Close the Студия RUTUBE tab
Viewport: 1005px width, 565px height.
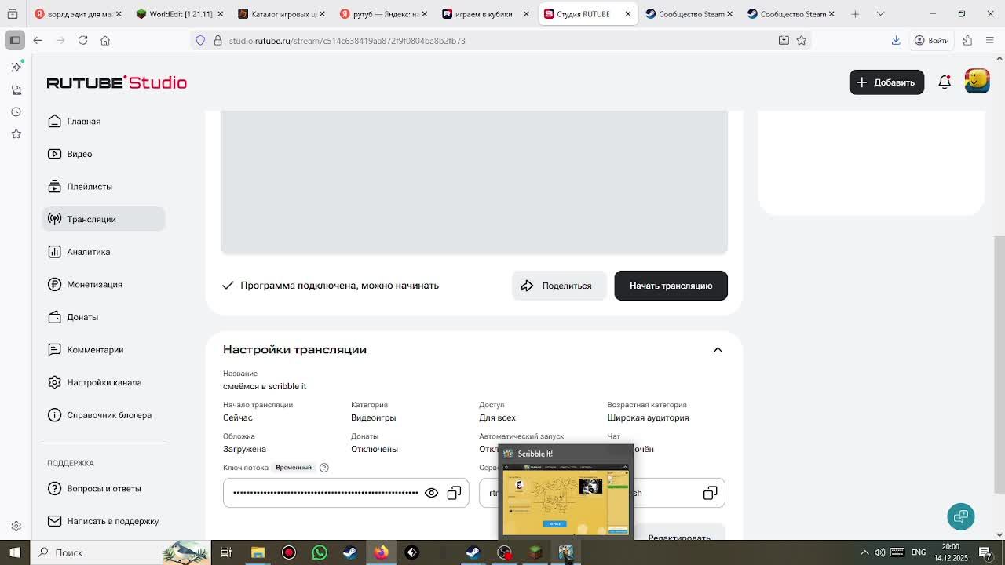pyautogui.click(x=628, y=14)
